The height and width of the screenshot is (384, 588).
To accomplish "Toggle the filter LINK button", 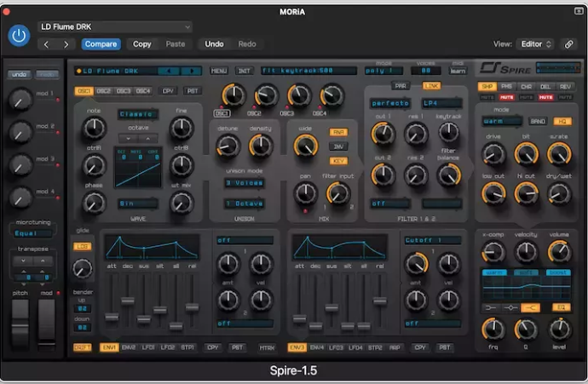I will click(431, 86).
